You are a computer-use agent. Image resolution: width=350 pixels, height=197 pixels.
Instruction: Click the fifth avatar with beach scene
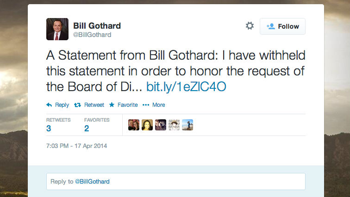(x=187, y=125)
